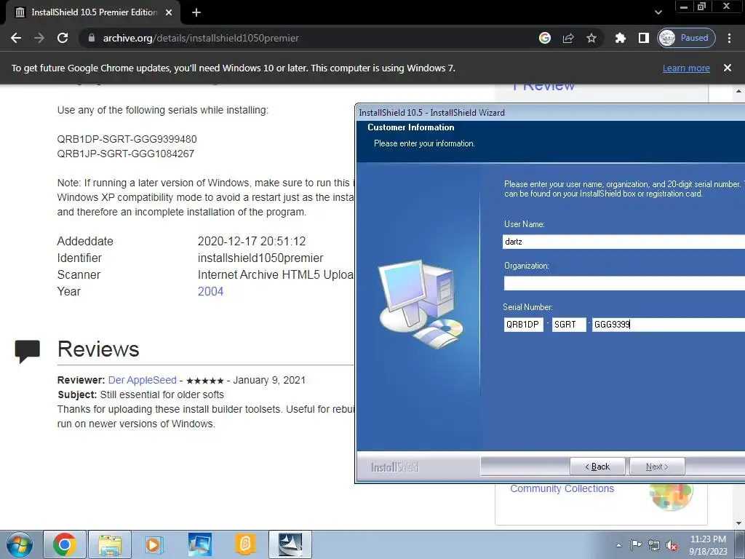Click the forward navigation arrow in Chrome
745x559 pixels.
(x=39, y=38)
